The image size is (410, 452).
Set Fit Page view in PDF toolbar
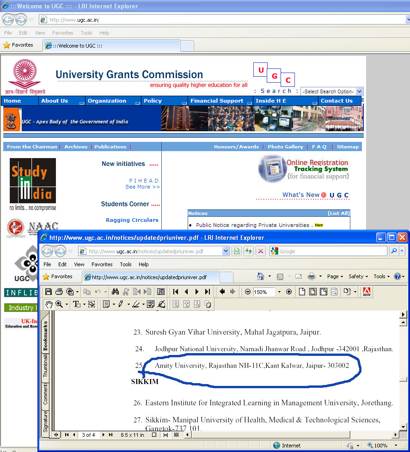click(x=312, y=292)
